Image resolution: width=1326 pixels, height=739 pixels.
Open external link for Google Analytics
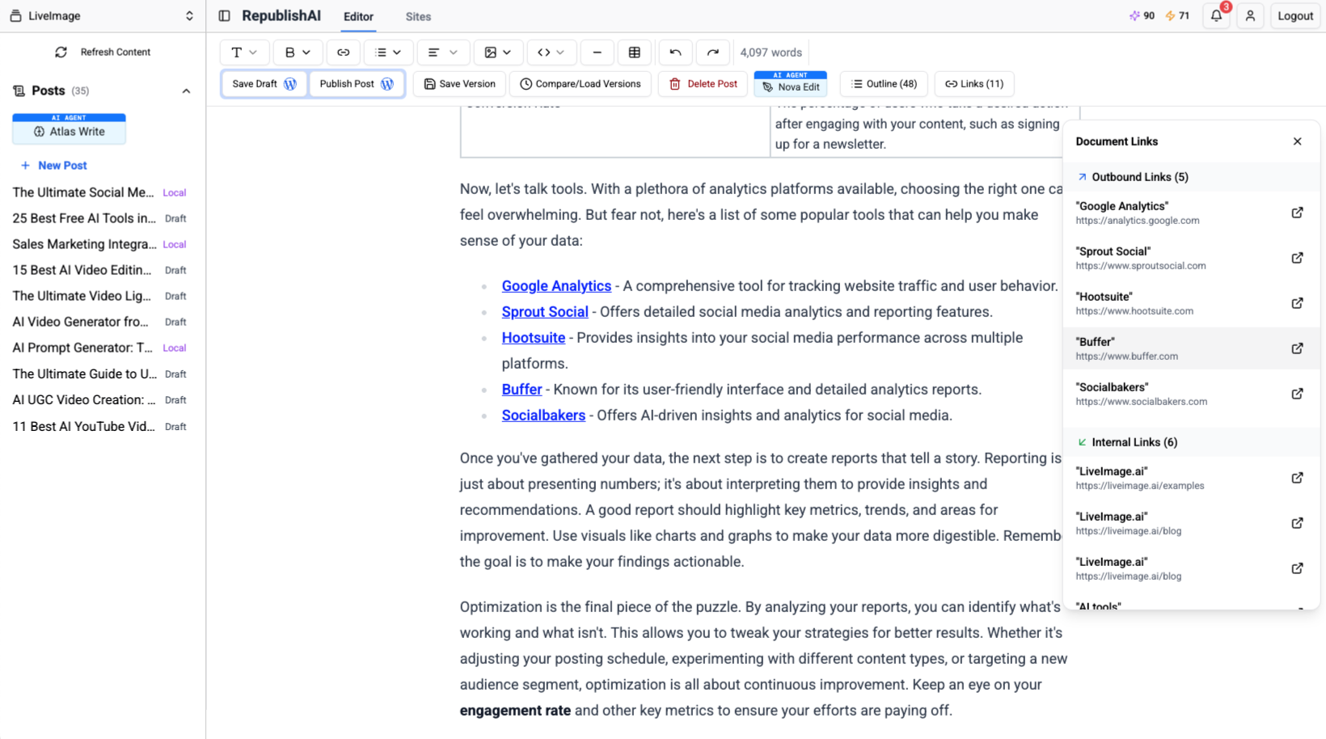click(1297, 213)
